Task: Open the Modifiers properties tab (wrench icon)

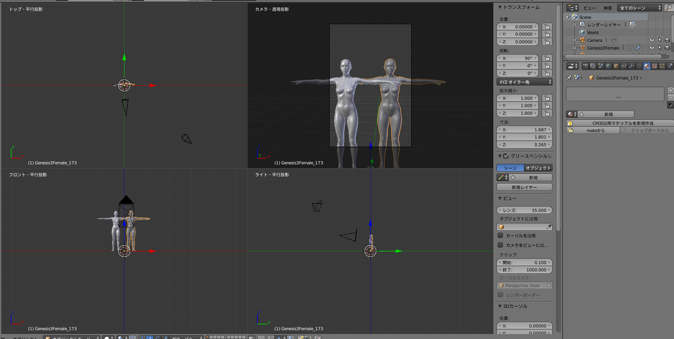Action: pyautogui.click(x=631, y=66)
